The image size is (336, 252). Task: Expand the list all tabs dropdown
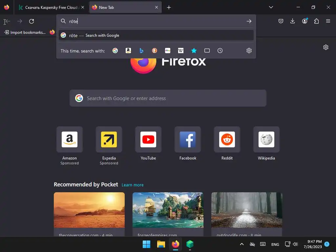tap(271, 7)
